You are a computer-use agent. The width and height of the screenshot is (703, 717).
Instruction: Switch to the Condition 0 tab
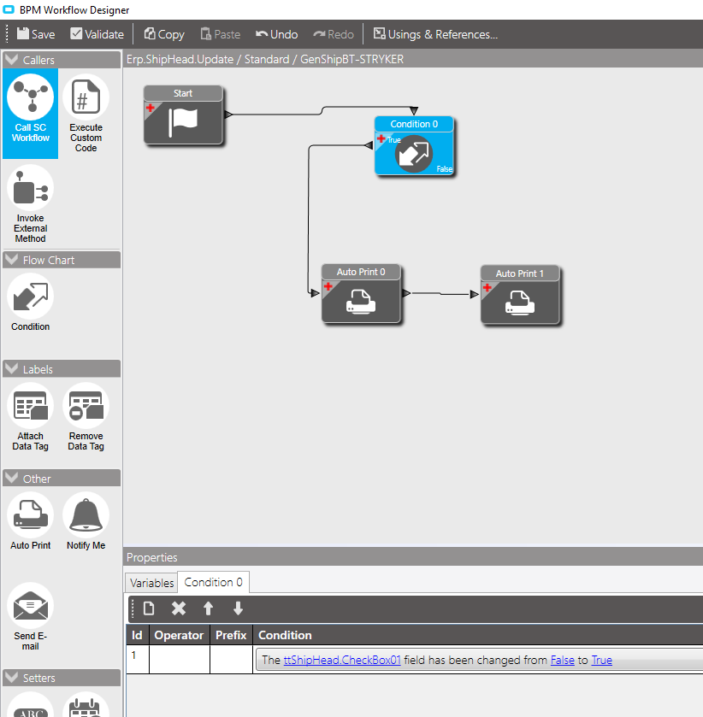tap(213, 582)
